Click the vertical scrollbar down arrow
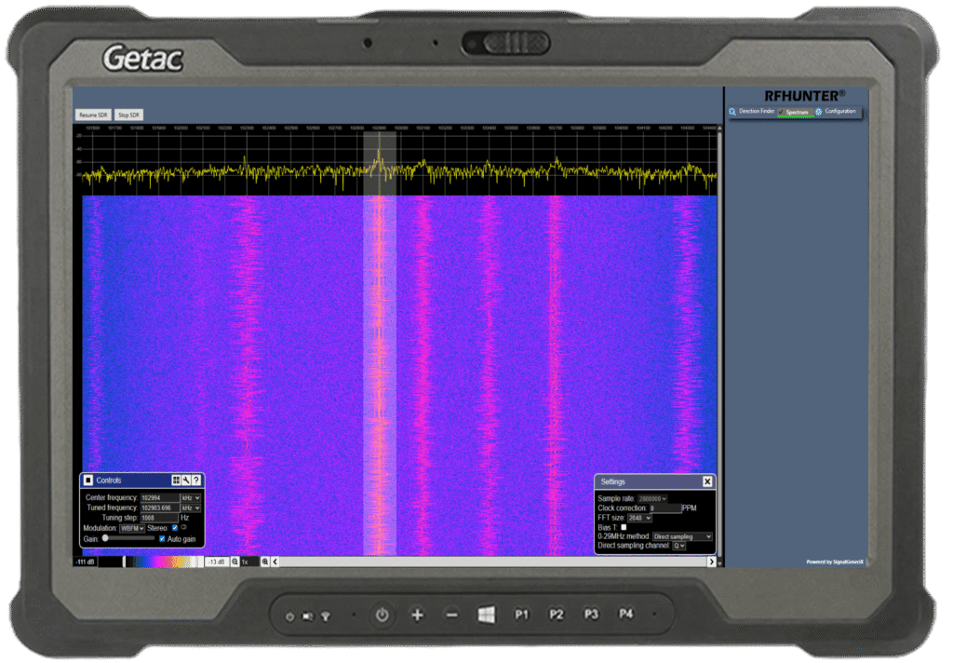The height and width of the screenshot is (663, 953). click(x=719, y=563)
